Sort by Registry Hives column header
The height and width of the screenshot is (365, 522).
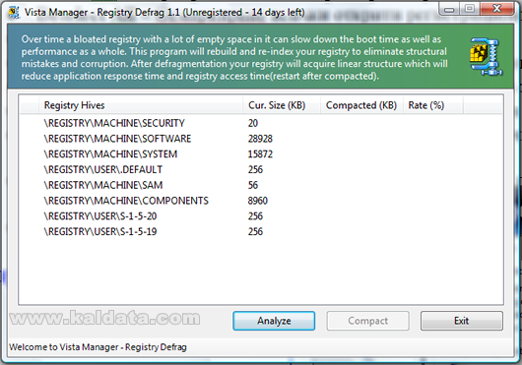point(141,105)
